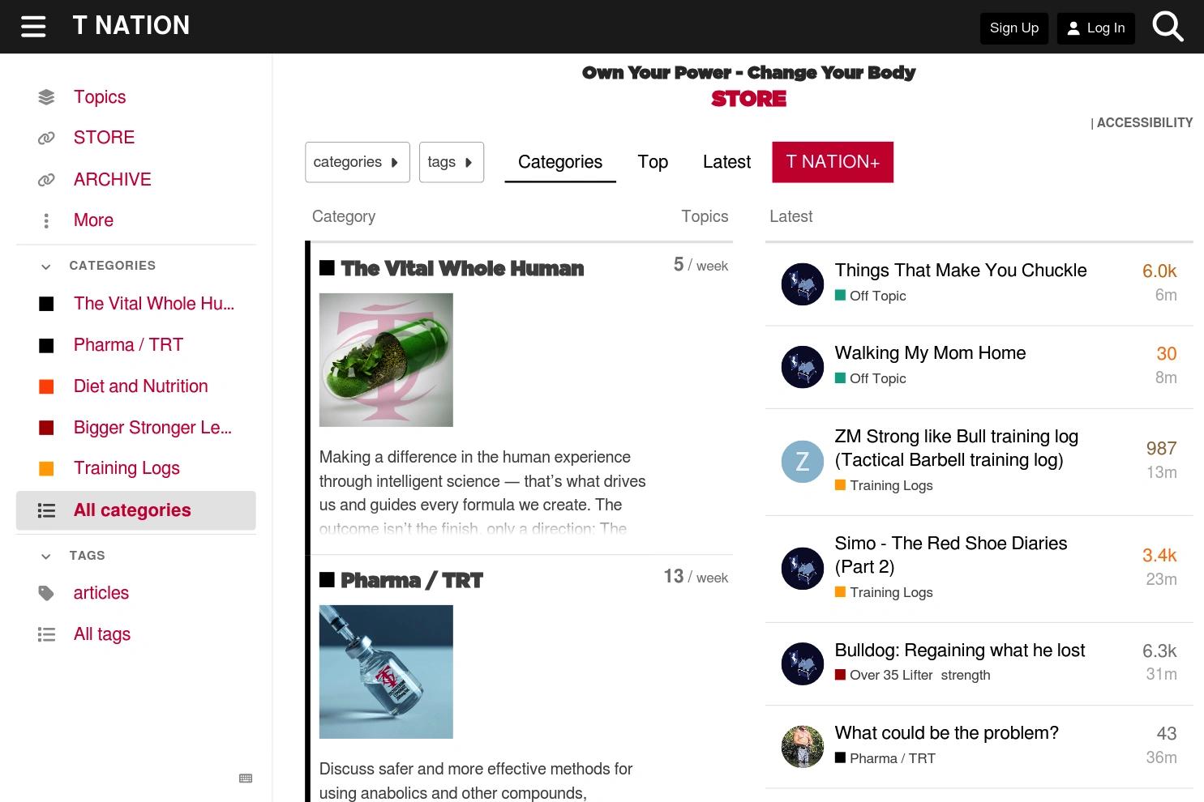
Task: Click the link icon beside STORE
Action: point(46,138)
